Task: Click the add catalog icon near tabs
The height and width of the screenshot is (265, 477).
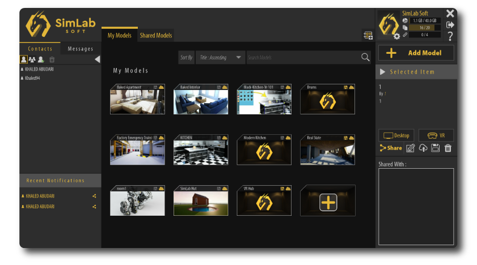Action: tap(368, 35)
